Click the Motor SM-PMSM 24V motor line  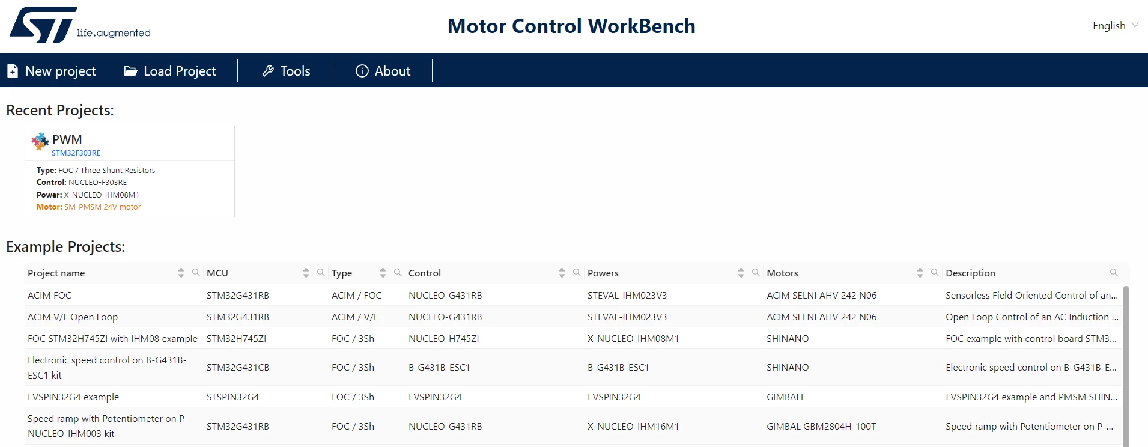point(88,207)
